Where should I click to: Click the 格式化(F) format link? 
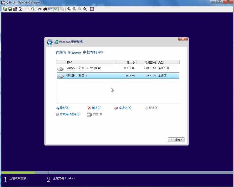(x=125, y=108)
